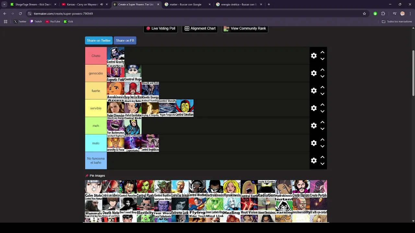Share tier list on Twitter
This screenshot has width=415, height=233.
click(99, 40)
